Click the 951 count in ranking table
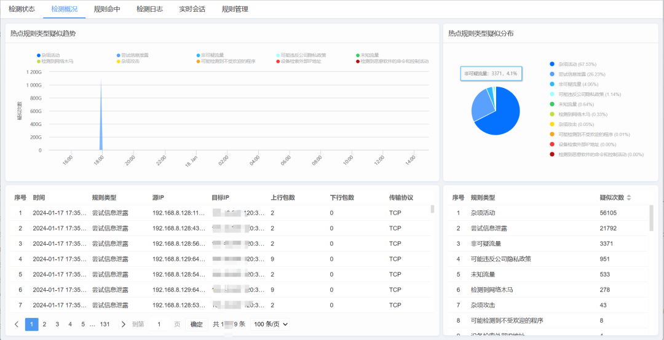This screenshot has width=664, height=340. 605,259
